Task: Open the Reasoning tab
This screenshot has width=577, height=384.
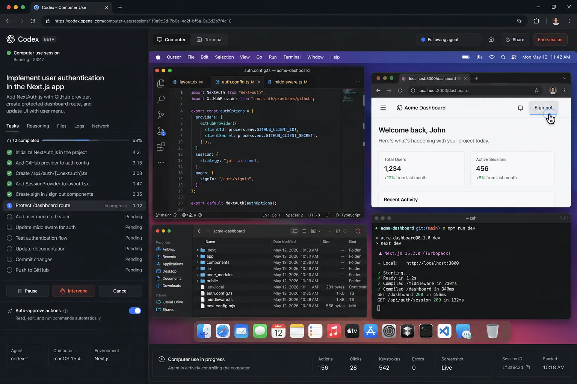Action: click(x=38, y=126)
